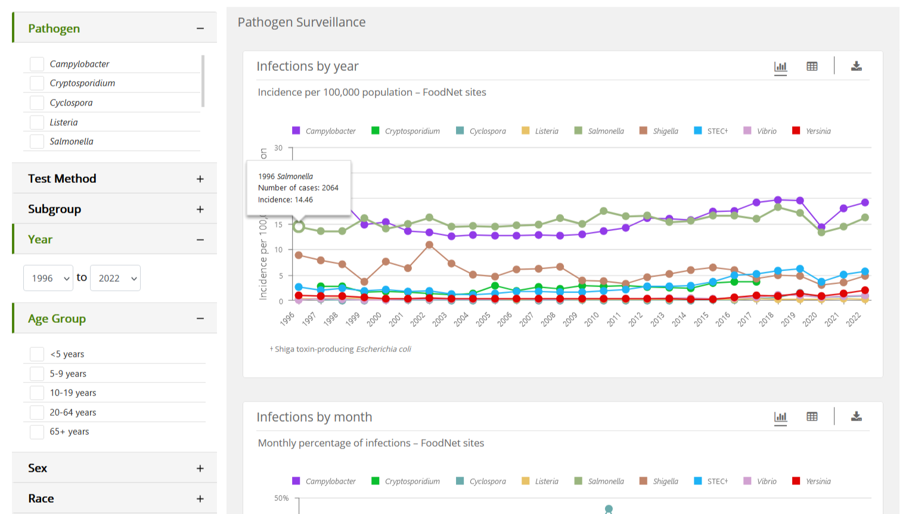
Task: Click the Sex section header
Action: (114, 468)
